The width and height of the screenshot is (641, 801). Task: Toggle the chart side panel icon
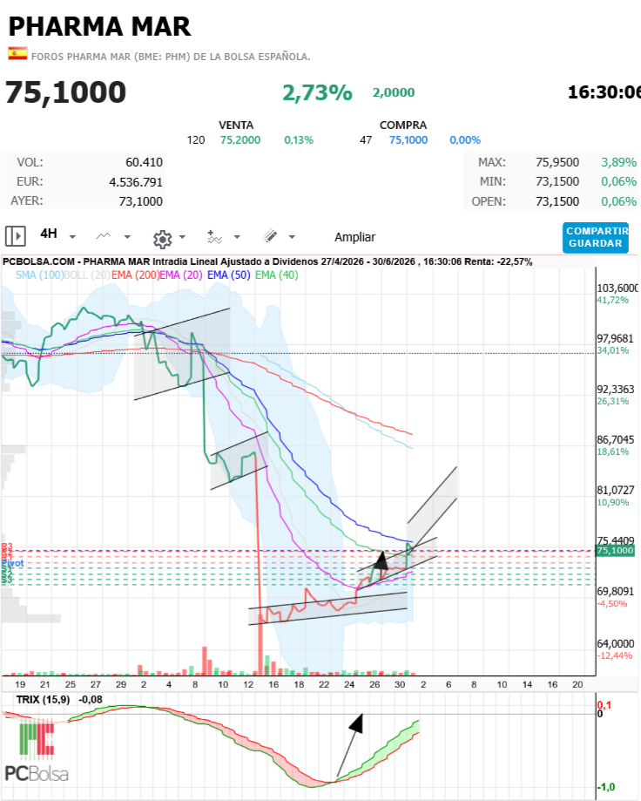click(x=16, y=236)
